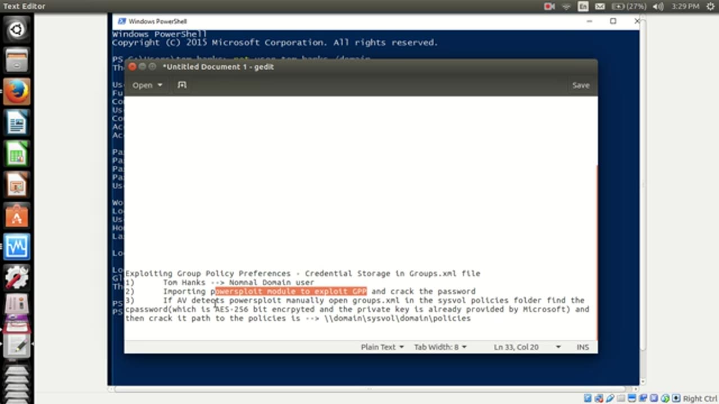Click the Windows PowerShell title bar icon
Viewport: 719px width, 404px height.
point(121,21)
